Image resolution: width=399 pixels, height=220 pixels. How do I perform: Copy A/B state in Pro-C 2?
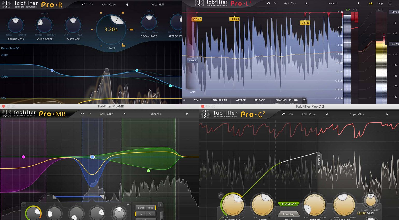coord(312,114)
